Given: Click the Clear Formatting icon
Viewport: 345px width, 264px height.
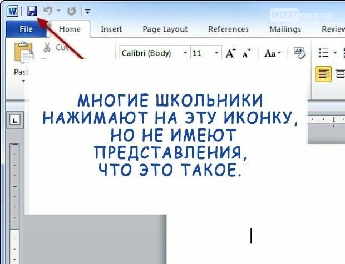Looking at the screenshot, I should pyautogui.click(x=299, y=53).
